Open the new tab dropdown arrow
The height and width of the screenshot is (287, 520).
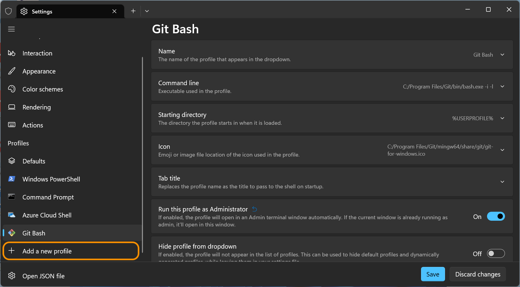coord(147,11)
